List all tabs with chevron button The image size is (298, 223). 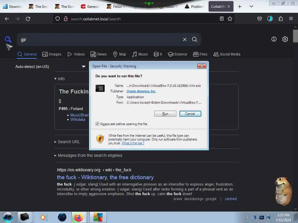click(x=251, y=7)
